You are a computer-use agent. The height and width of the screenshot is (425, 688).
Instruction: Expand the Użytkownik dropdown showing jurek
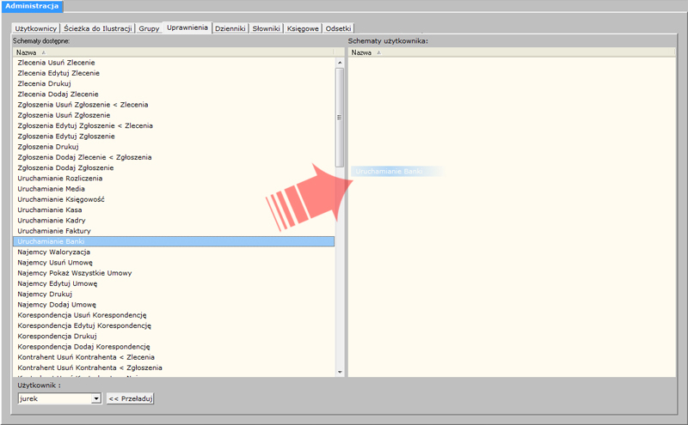(x=95, y=398)
